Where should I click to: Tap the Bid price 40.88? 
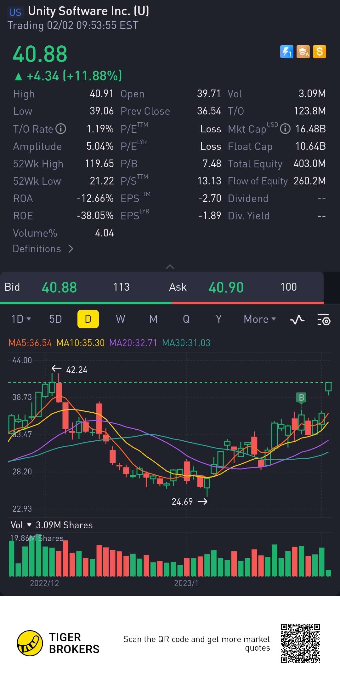tap(59, 287)
